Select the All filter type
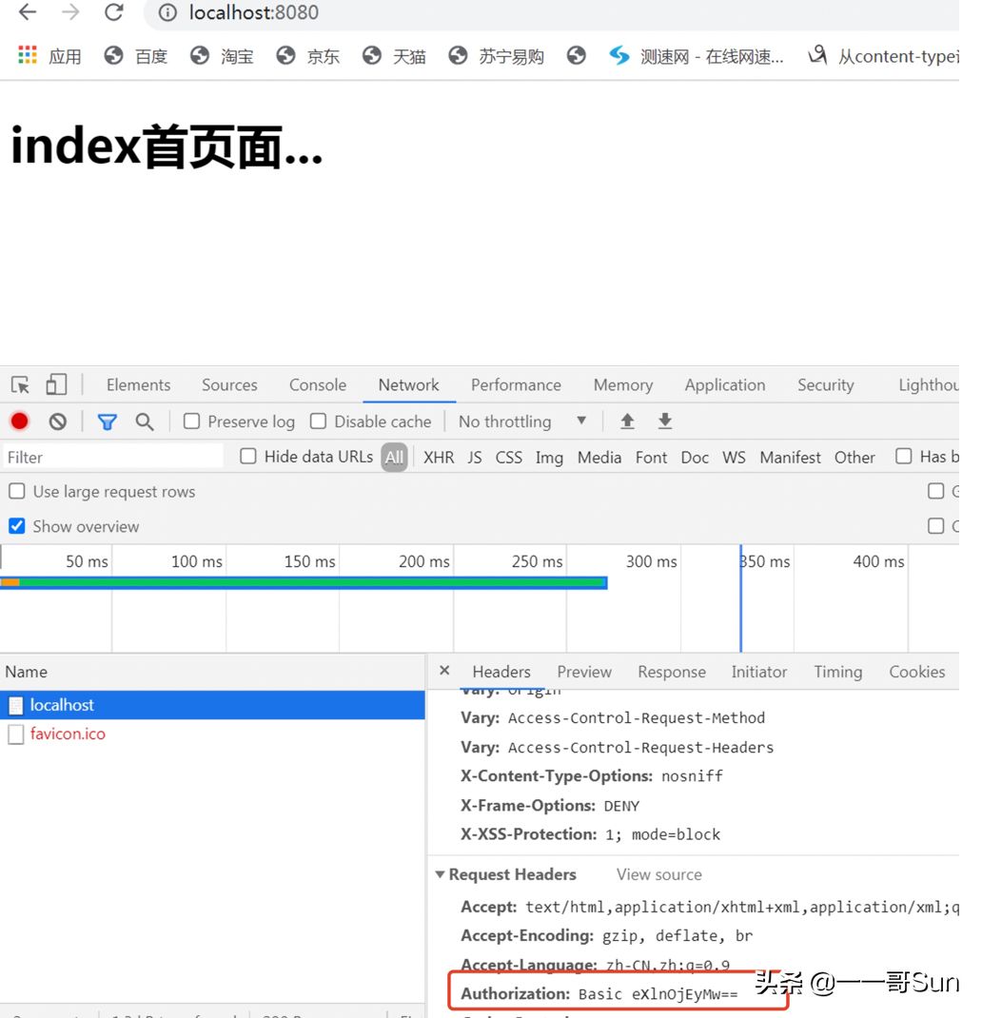The height and width of the screenshot is (1018, 982). 394,457
